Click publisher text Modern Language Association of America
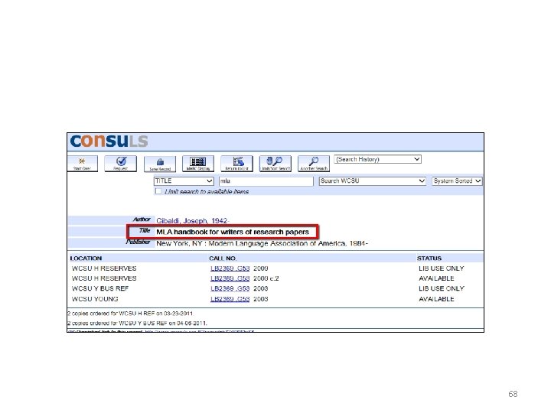The image size is (551, 413). click(x=277, y=244)
